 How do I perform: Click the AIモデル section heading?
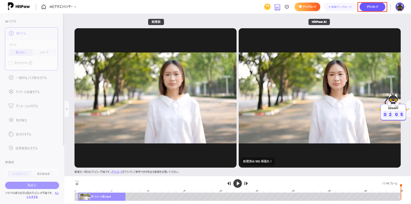pyautogui.click(x=11, y=21)
